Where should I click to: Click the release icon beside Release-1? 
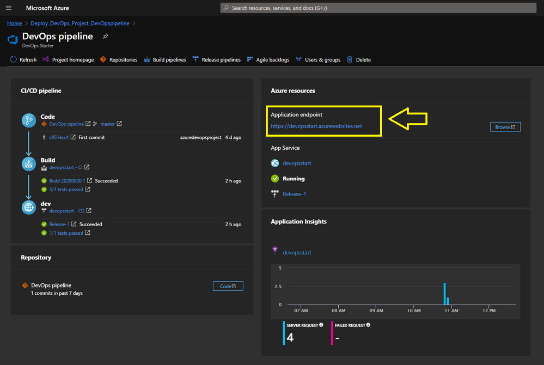(275, 194)
